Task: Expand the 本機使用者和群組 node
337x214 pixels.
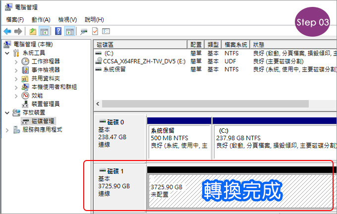Action: pyautogui.click(x=16, y=88)
